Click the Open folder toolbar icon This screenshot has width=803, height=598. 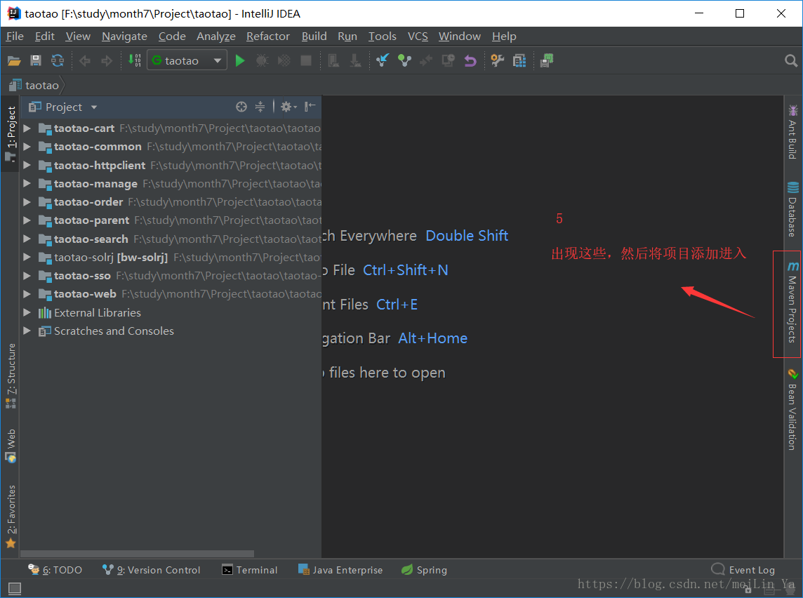[14, 61]
